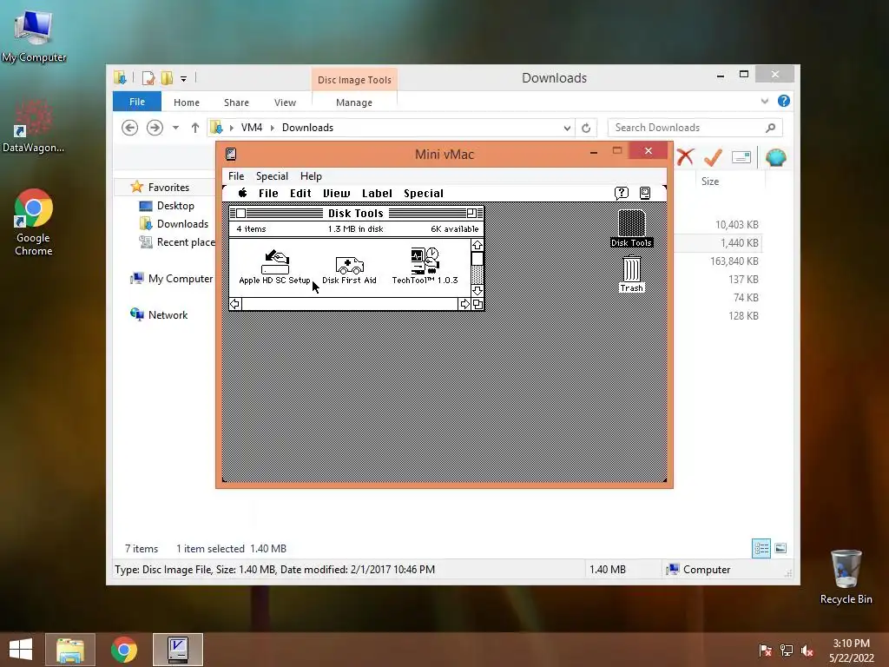Select Downloads in Favorites
Viewport: 889px width, 667px height.
pyautogui.click(x=182, y=223)
